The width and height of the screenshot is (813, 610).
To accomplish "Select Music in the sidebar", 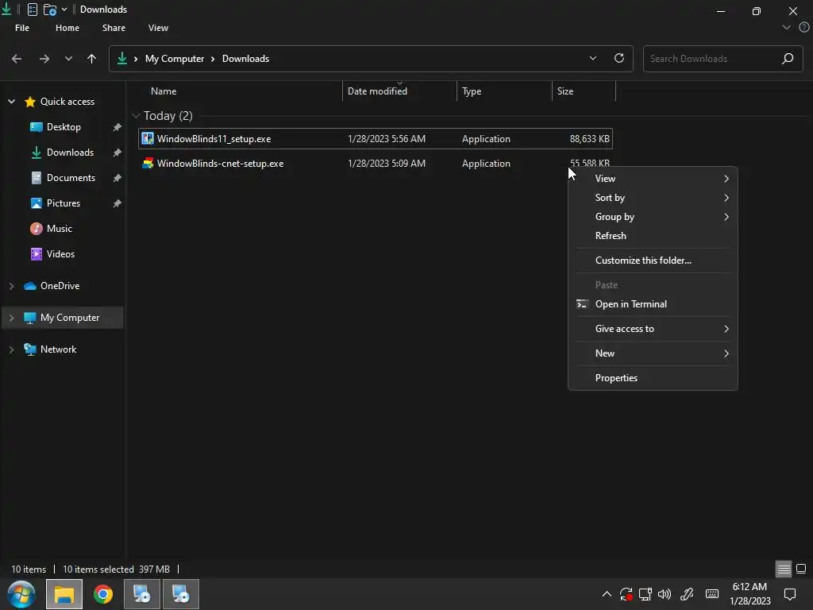I will [59, 229].
